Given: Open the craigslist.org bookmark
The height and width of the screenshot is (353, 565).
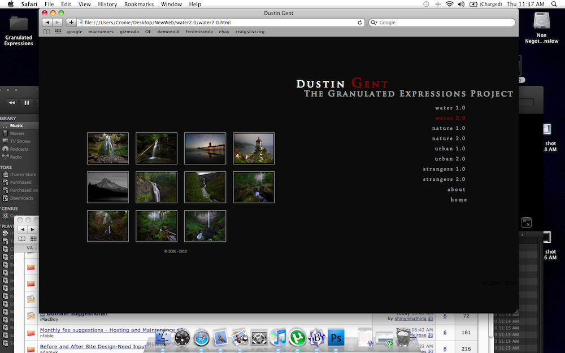Looking at the screenshot, I should [x=250, y=32].
